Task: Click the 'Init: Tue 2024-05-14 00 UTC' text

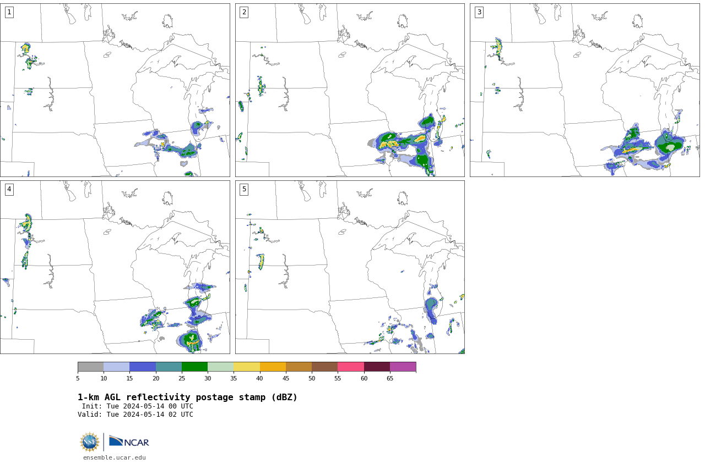Action: pyautogui.click(x=138, y=406)
